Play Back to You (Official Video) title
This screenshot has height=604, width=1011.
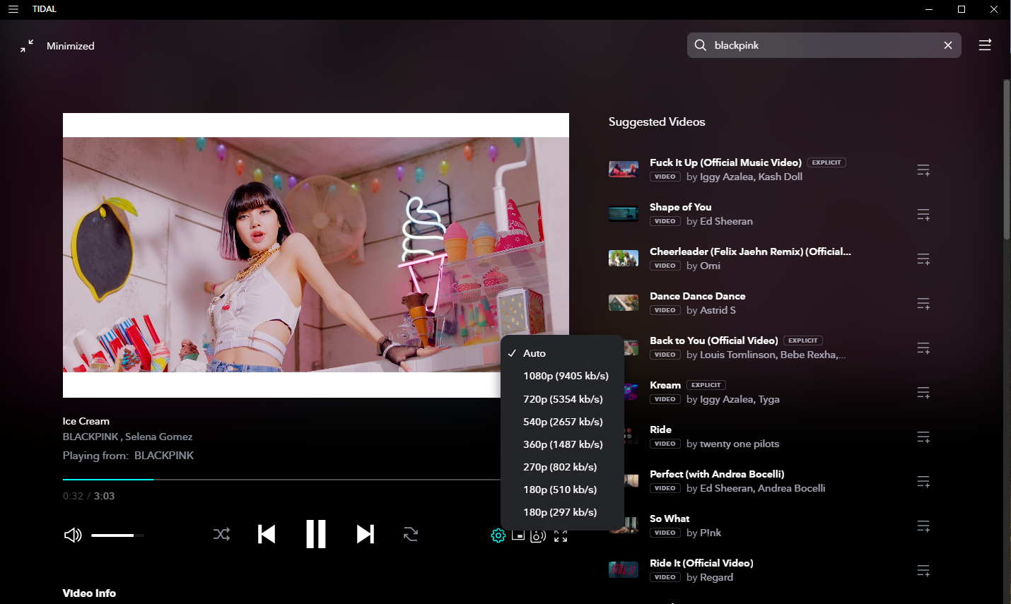point(714,341)
